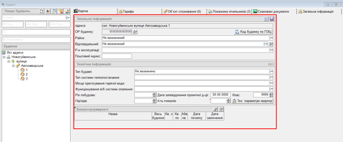Click the edit icon beside Відповідальний dropdown
The width and height of the screenshot is (343, 142).
pyautogui.click(x=271, y=44)
